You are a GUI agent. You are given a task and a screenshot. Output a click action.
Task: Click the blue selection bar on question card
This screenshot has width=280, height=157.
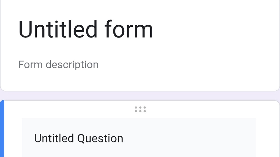tap(2, 129)
